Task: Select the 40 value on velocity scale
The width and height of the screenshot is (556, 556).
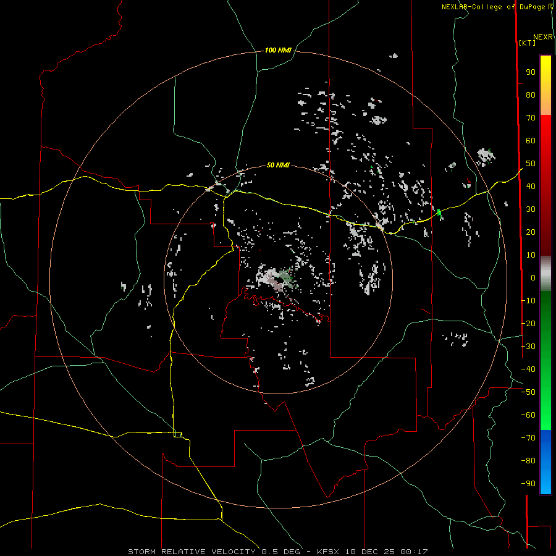Action: pos(531,187)
